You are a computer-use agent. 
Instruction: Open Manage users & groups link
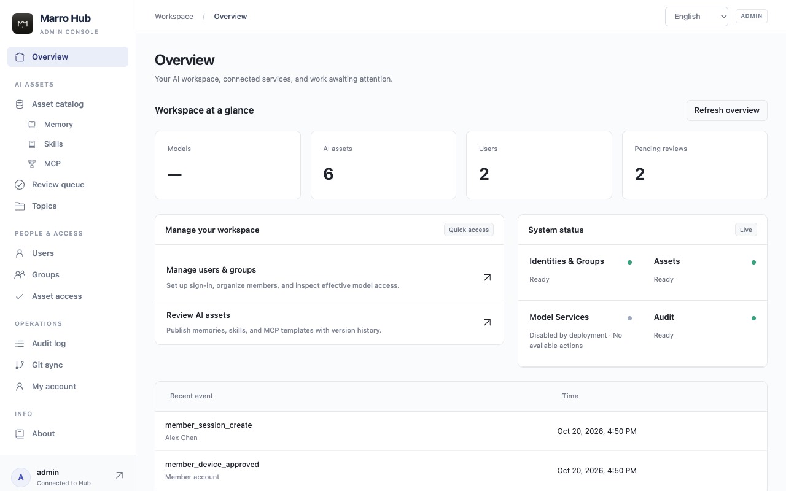[x=329, y=277]
